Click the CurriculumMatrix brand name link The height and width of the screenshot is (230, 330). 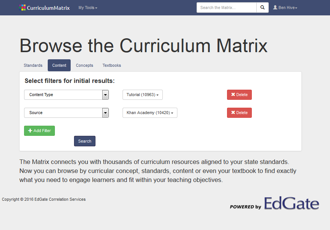click(x=48, y=8)
